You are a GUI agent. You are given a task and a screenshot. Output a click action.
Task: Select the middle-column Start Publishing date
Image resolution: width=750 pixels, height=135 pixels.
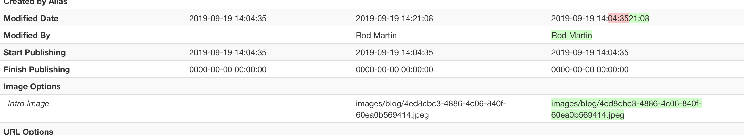(394, 52)
